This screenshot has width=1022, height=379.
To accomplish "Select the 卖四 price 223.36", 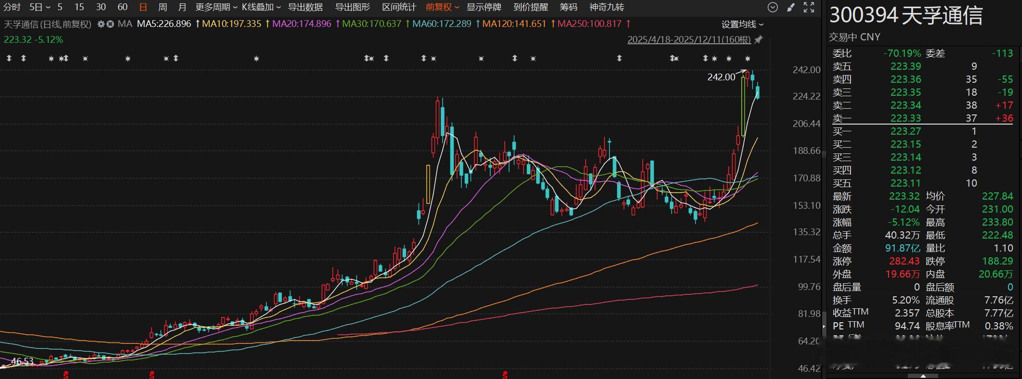I will pyautogui.click(x=905, y=79).
